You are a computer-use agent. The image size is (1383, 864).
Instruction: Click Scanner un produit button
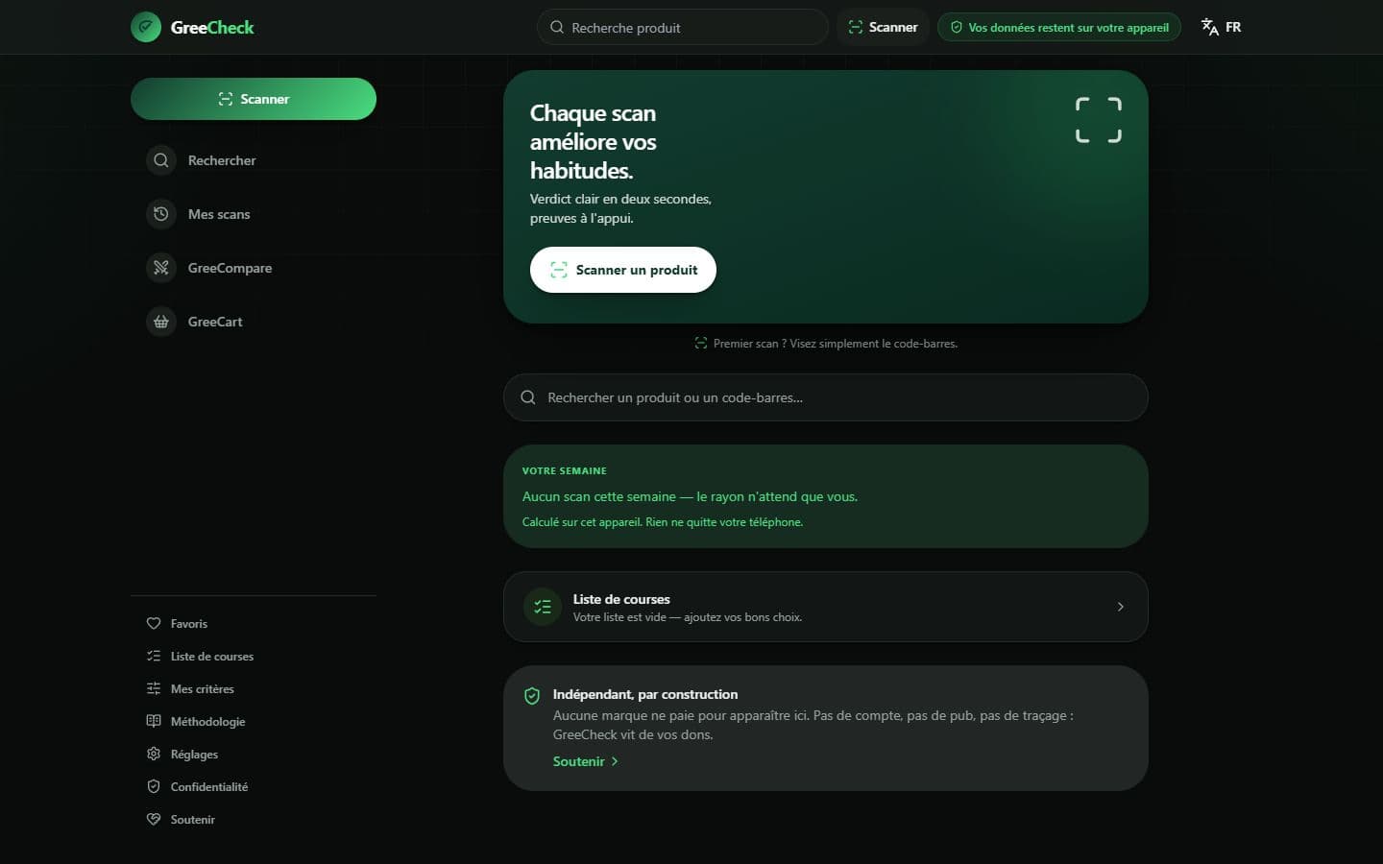point(623,270)
